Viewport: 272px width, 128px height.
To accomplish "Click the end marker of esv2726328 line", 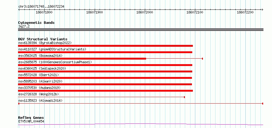I will [184, 97].
